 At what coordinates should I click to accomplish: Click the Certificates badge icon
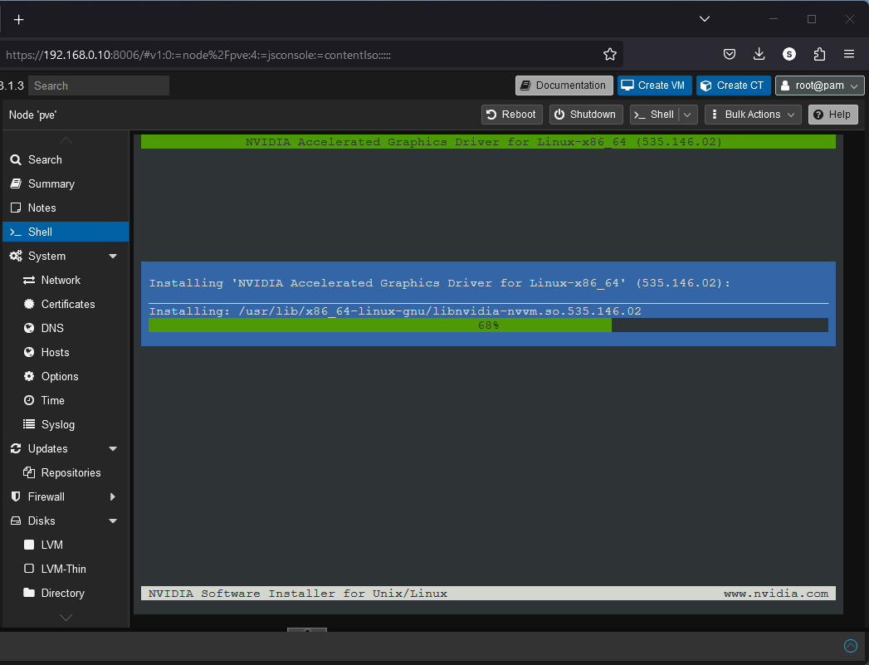click(29, 304)
